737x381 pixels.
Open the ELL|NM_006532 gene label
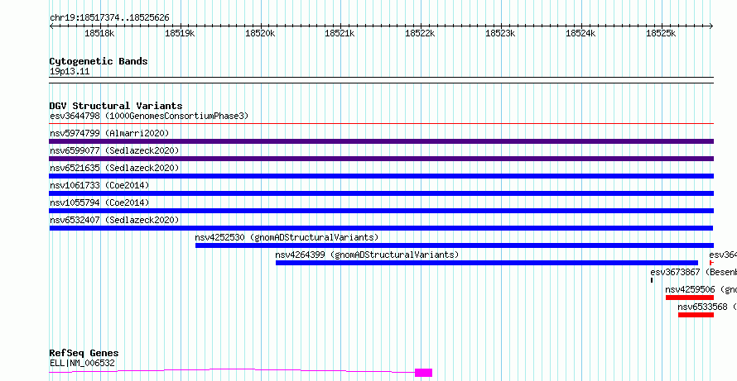coord(82,363)
